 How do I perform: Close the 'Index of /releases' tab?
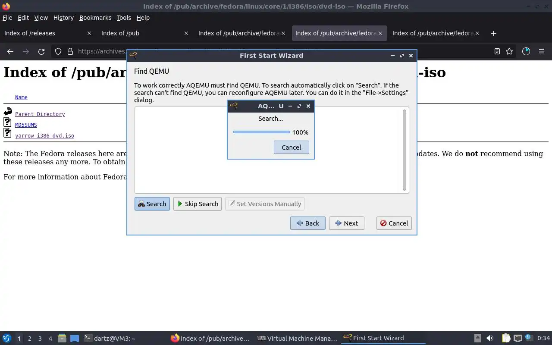pos(89,33)
